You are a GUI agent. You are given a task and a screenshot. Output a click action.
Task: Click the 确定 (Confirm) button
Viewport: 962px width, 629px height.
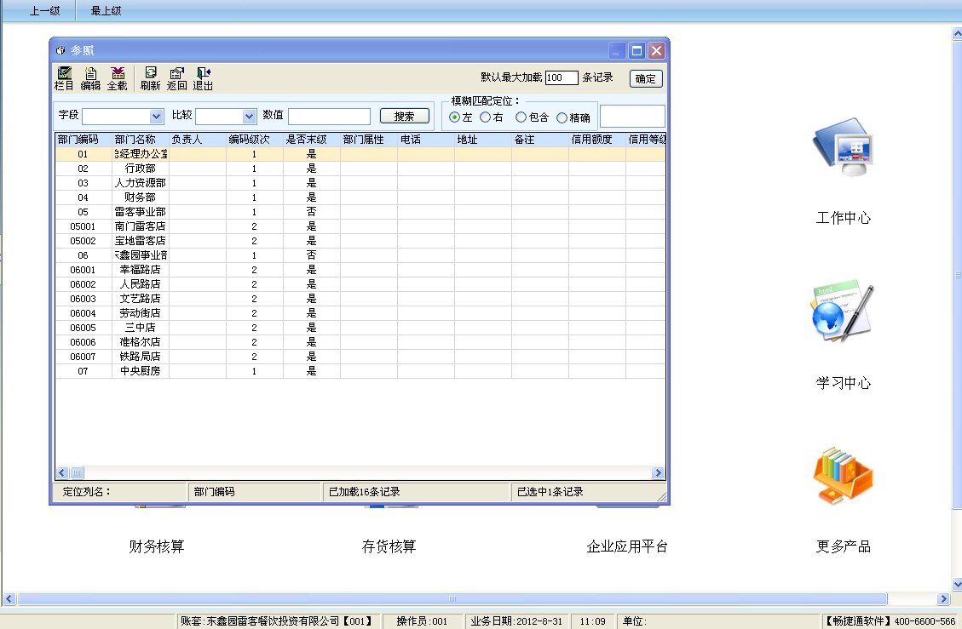pyautogui.click(x=645, y=78)
